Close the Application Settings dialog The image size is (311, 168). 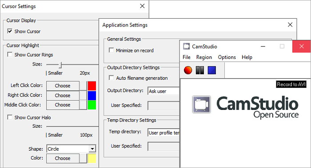click(x=290, y=25)
